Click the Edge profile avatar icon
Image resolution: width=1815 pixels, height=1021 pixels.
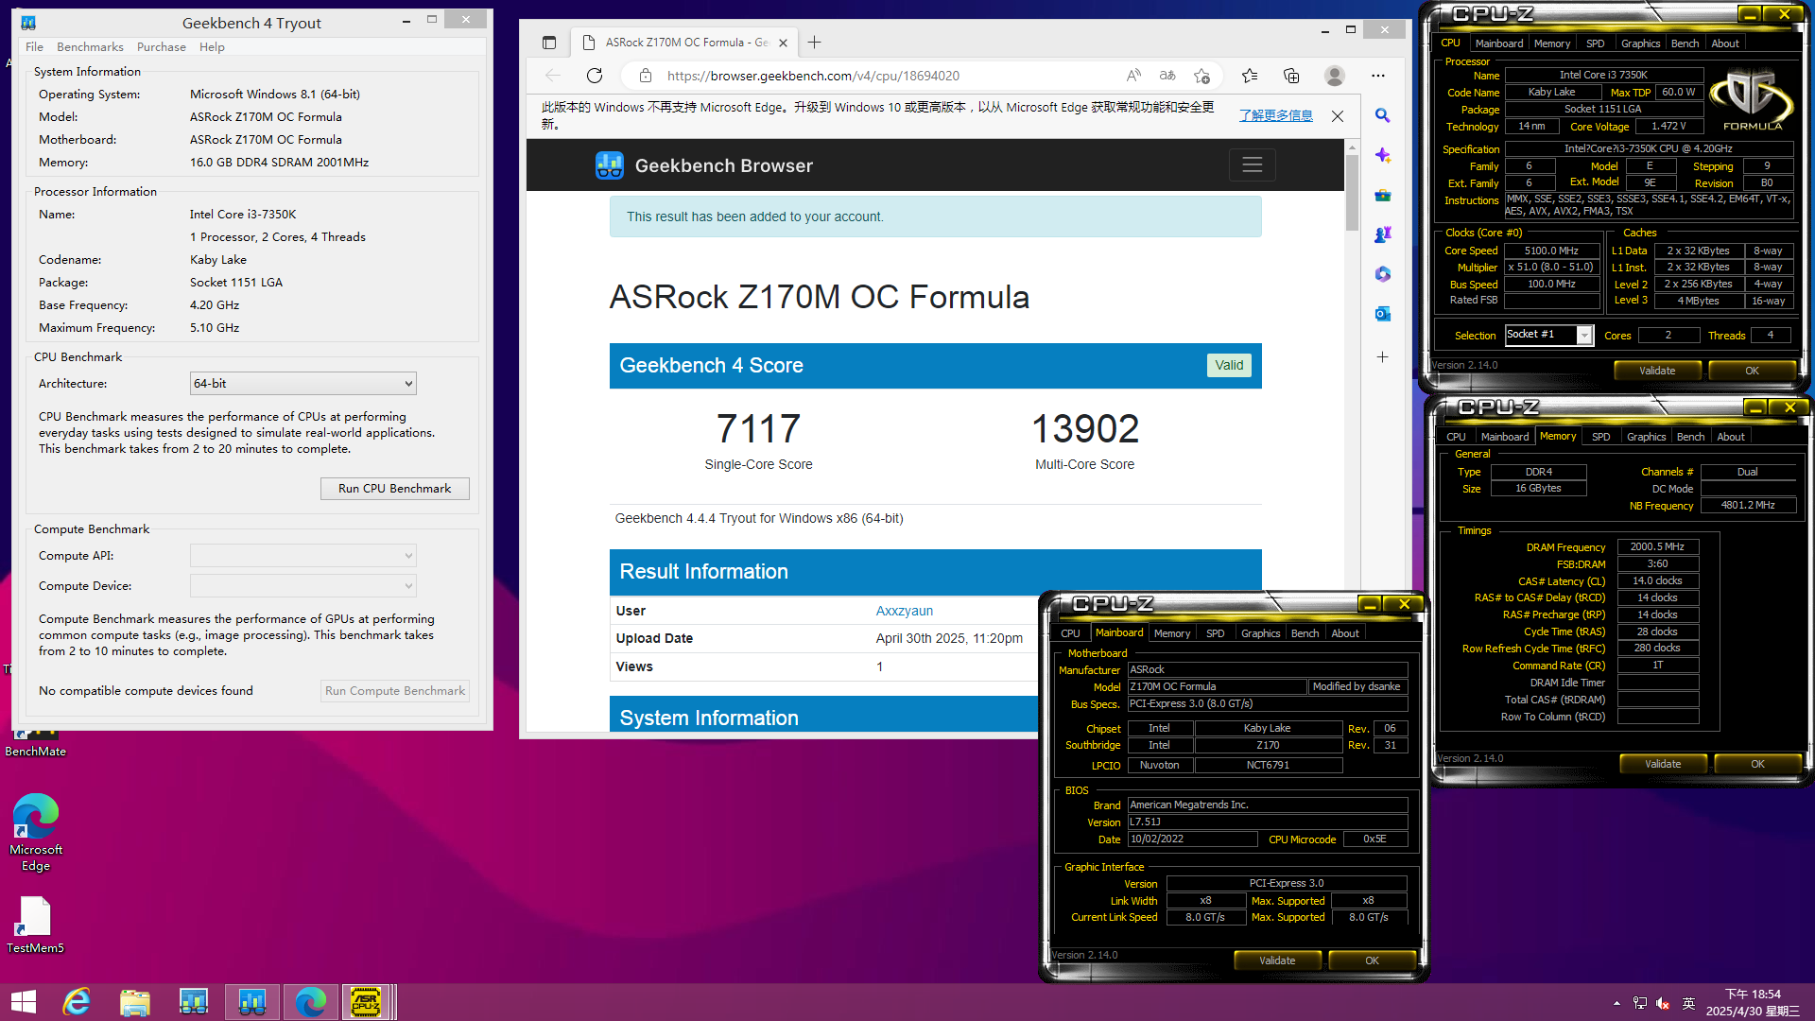[1335, 76]
